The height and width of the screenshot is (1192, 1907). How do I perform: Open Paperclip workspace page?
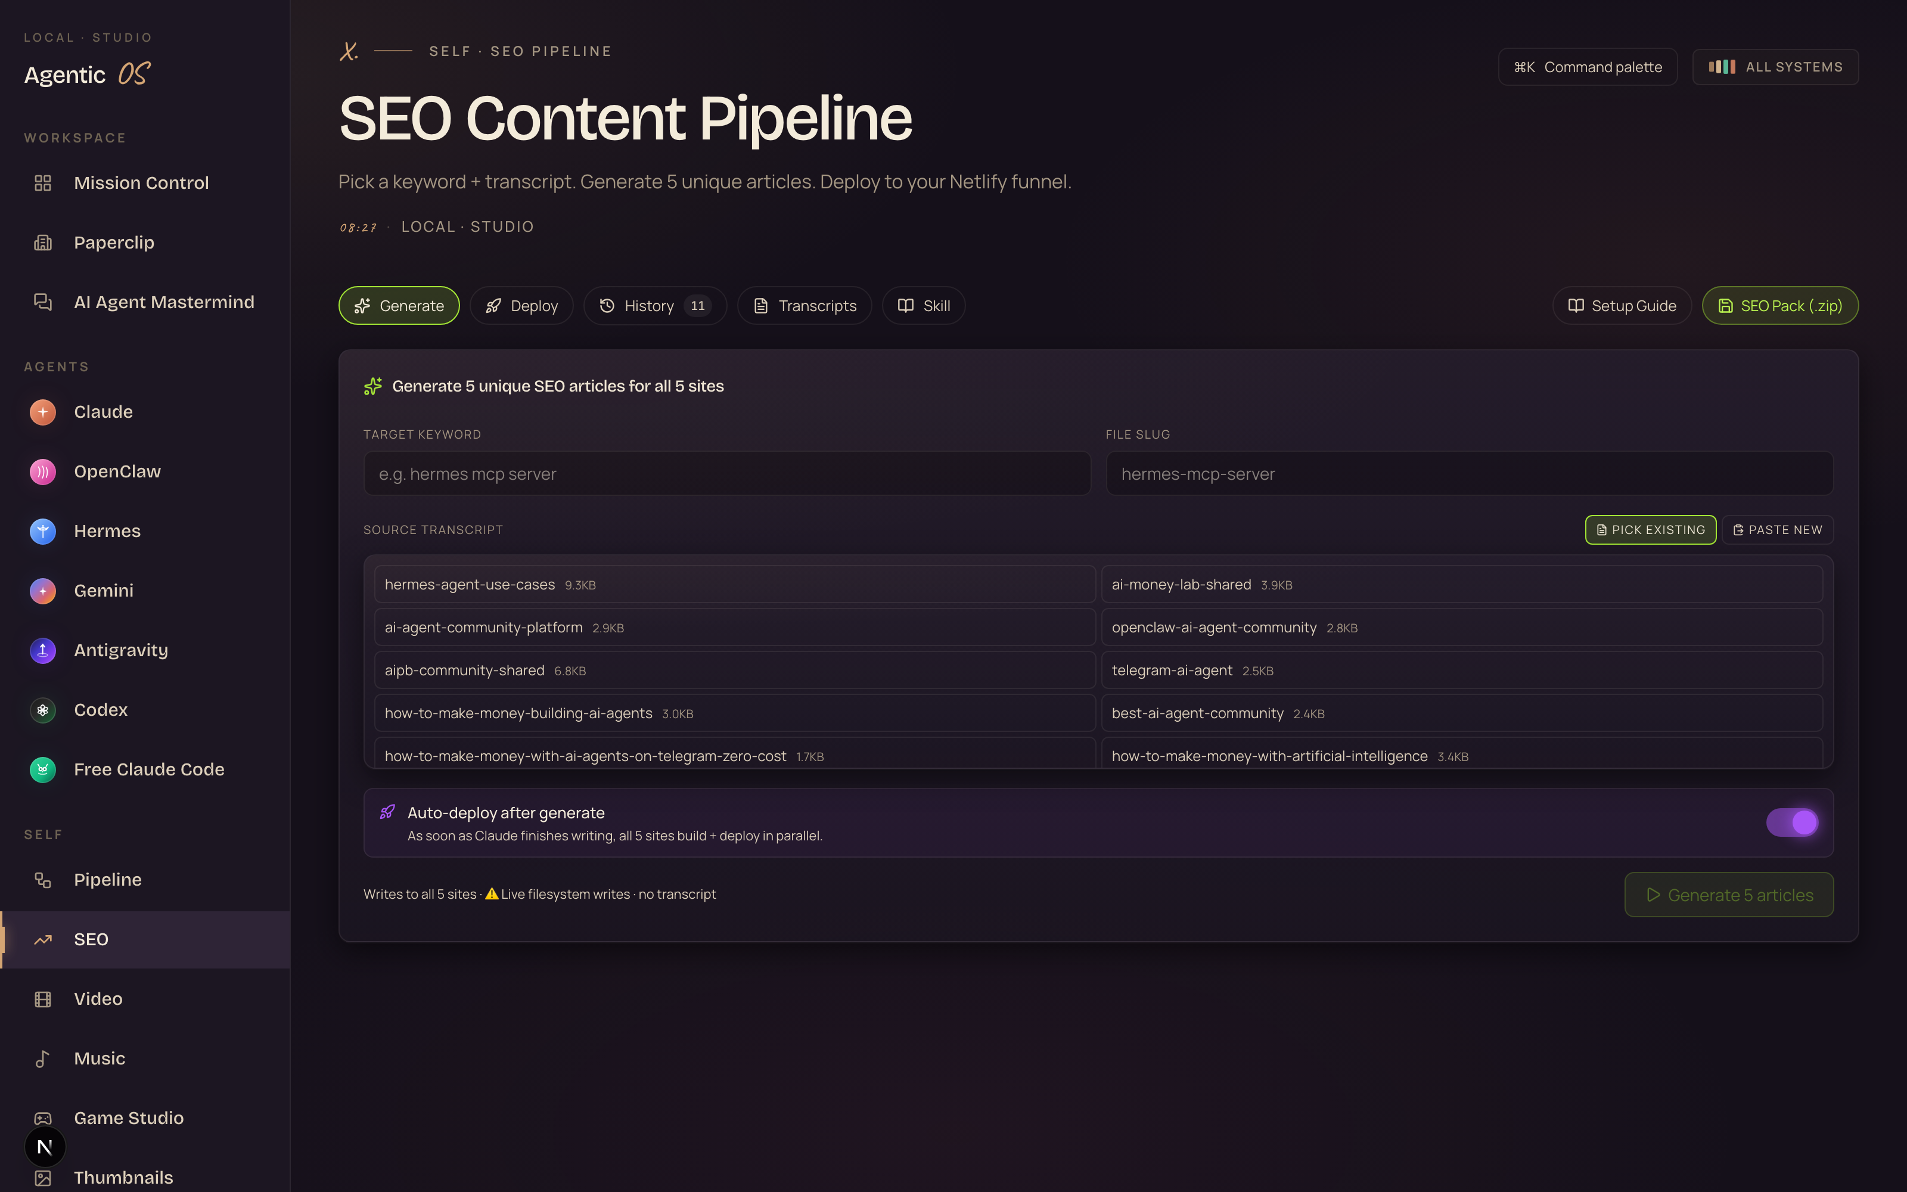tap(145, 243)
